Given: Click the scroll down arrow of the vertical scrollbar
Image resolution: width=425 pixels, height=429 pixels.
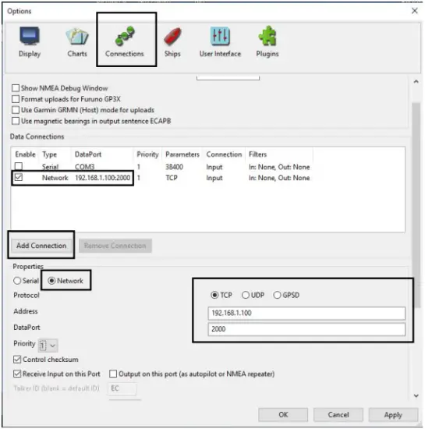Looking at the screenshot, I should [x=416, y=396].
